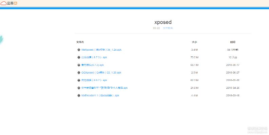269x135 pixels.
Task: Click the 2018-05-30 date cell
Action: click(233, 80)
